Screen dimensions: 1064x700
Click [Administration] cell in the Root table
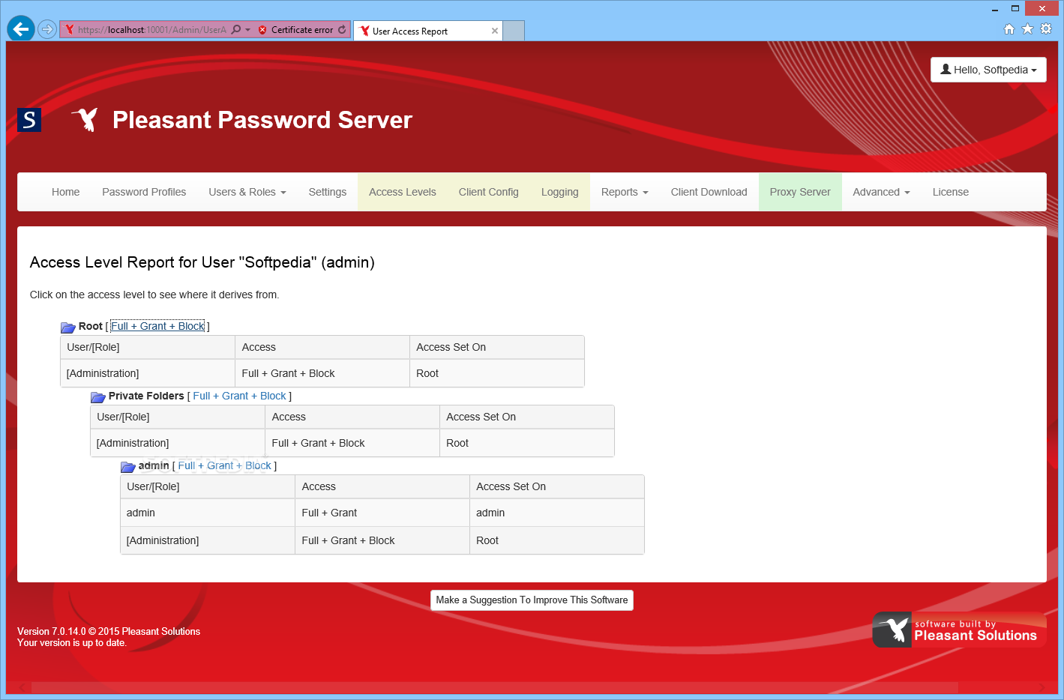click(x=148, y=373)
